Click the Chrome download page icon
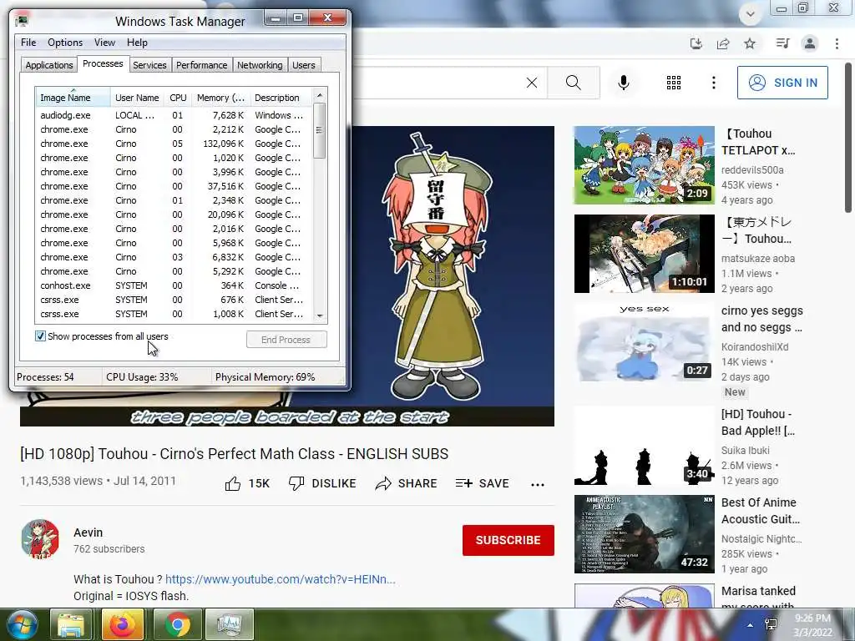 [x=696, y=43]
